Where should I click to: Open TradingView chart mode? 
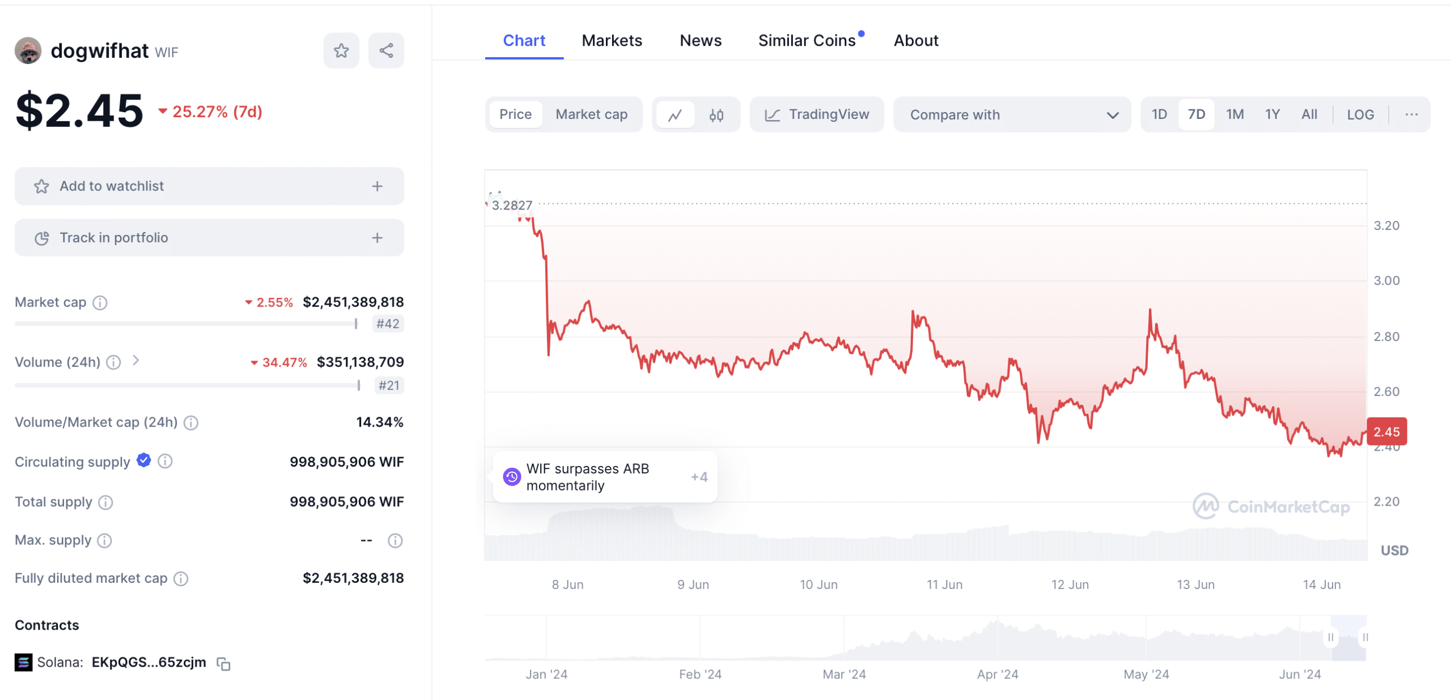[x=817, y=114]
